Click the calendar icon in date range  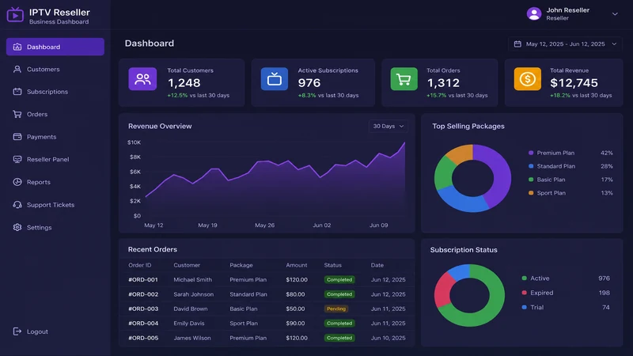(517, 44)
